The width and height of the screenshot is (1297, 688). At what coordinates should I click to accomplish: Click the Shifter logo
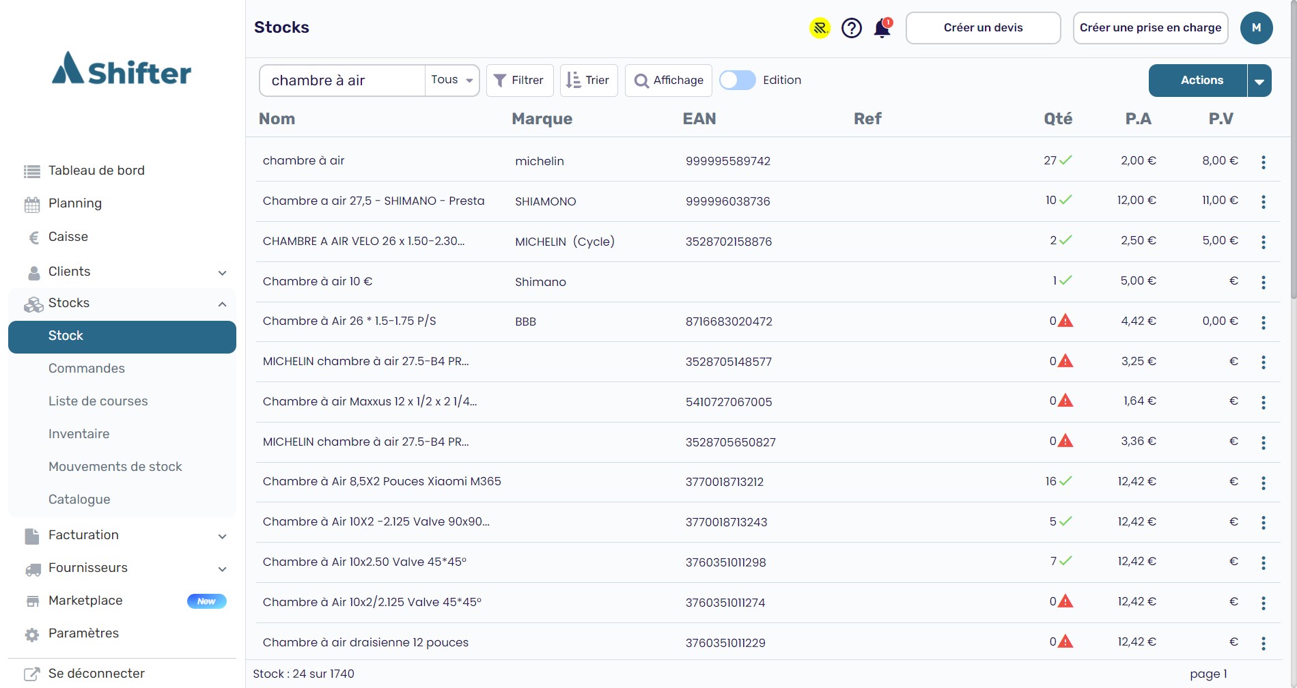tap(122, 68)
